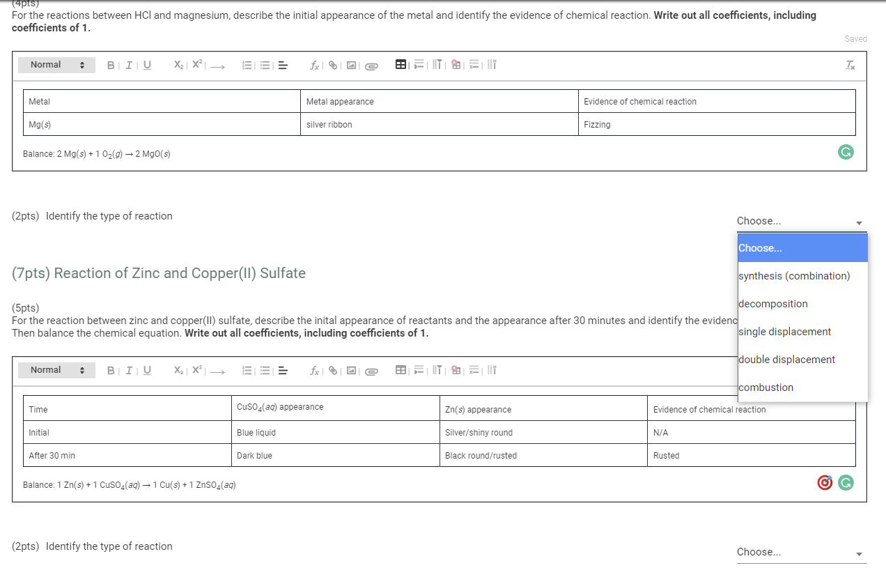
Task: Toggle underline in the magnesium table editor
Action: click(146, 65)
